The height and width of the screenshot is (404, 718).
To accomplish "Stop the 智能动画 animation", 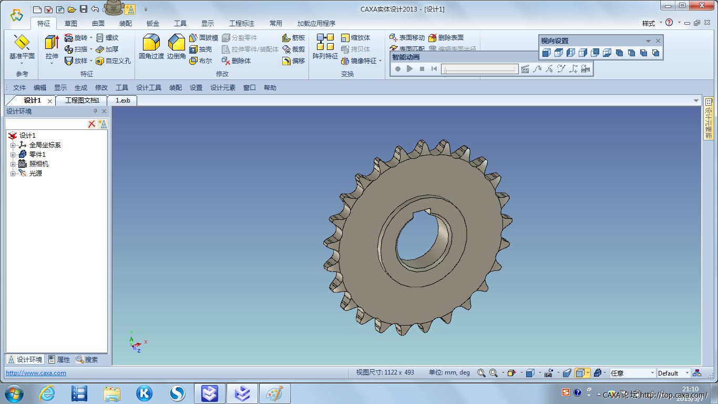I will (422, 69).
